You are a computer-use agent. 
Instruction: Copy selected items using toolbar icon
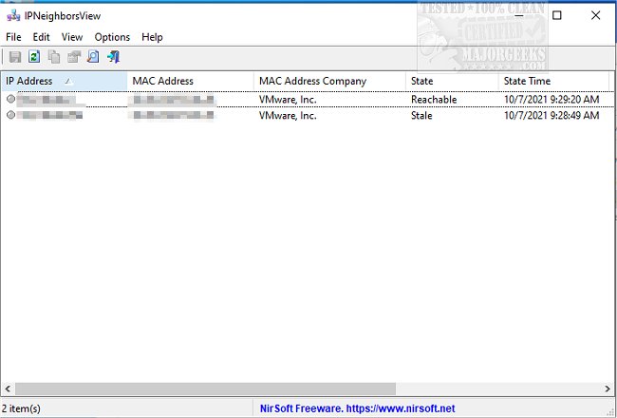(54, 57)
